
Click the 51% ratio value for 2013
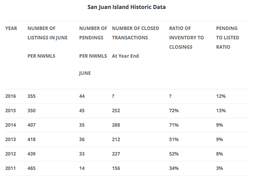[x=174, y=140]
